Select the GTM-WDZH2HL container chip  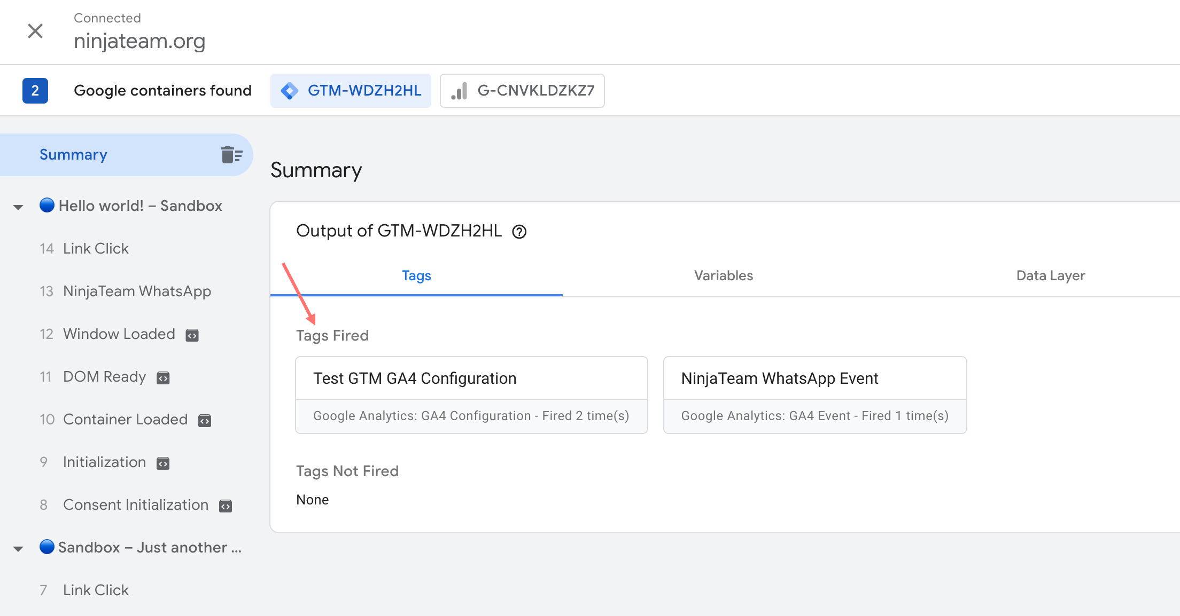(x=351, y=91)
